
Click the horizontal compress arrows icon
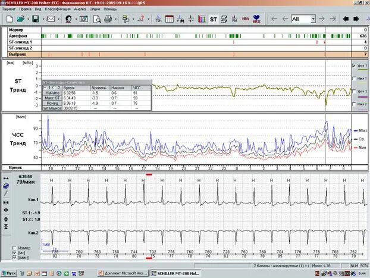[6, 202]
